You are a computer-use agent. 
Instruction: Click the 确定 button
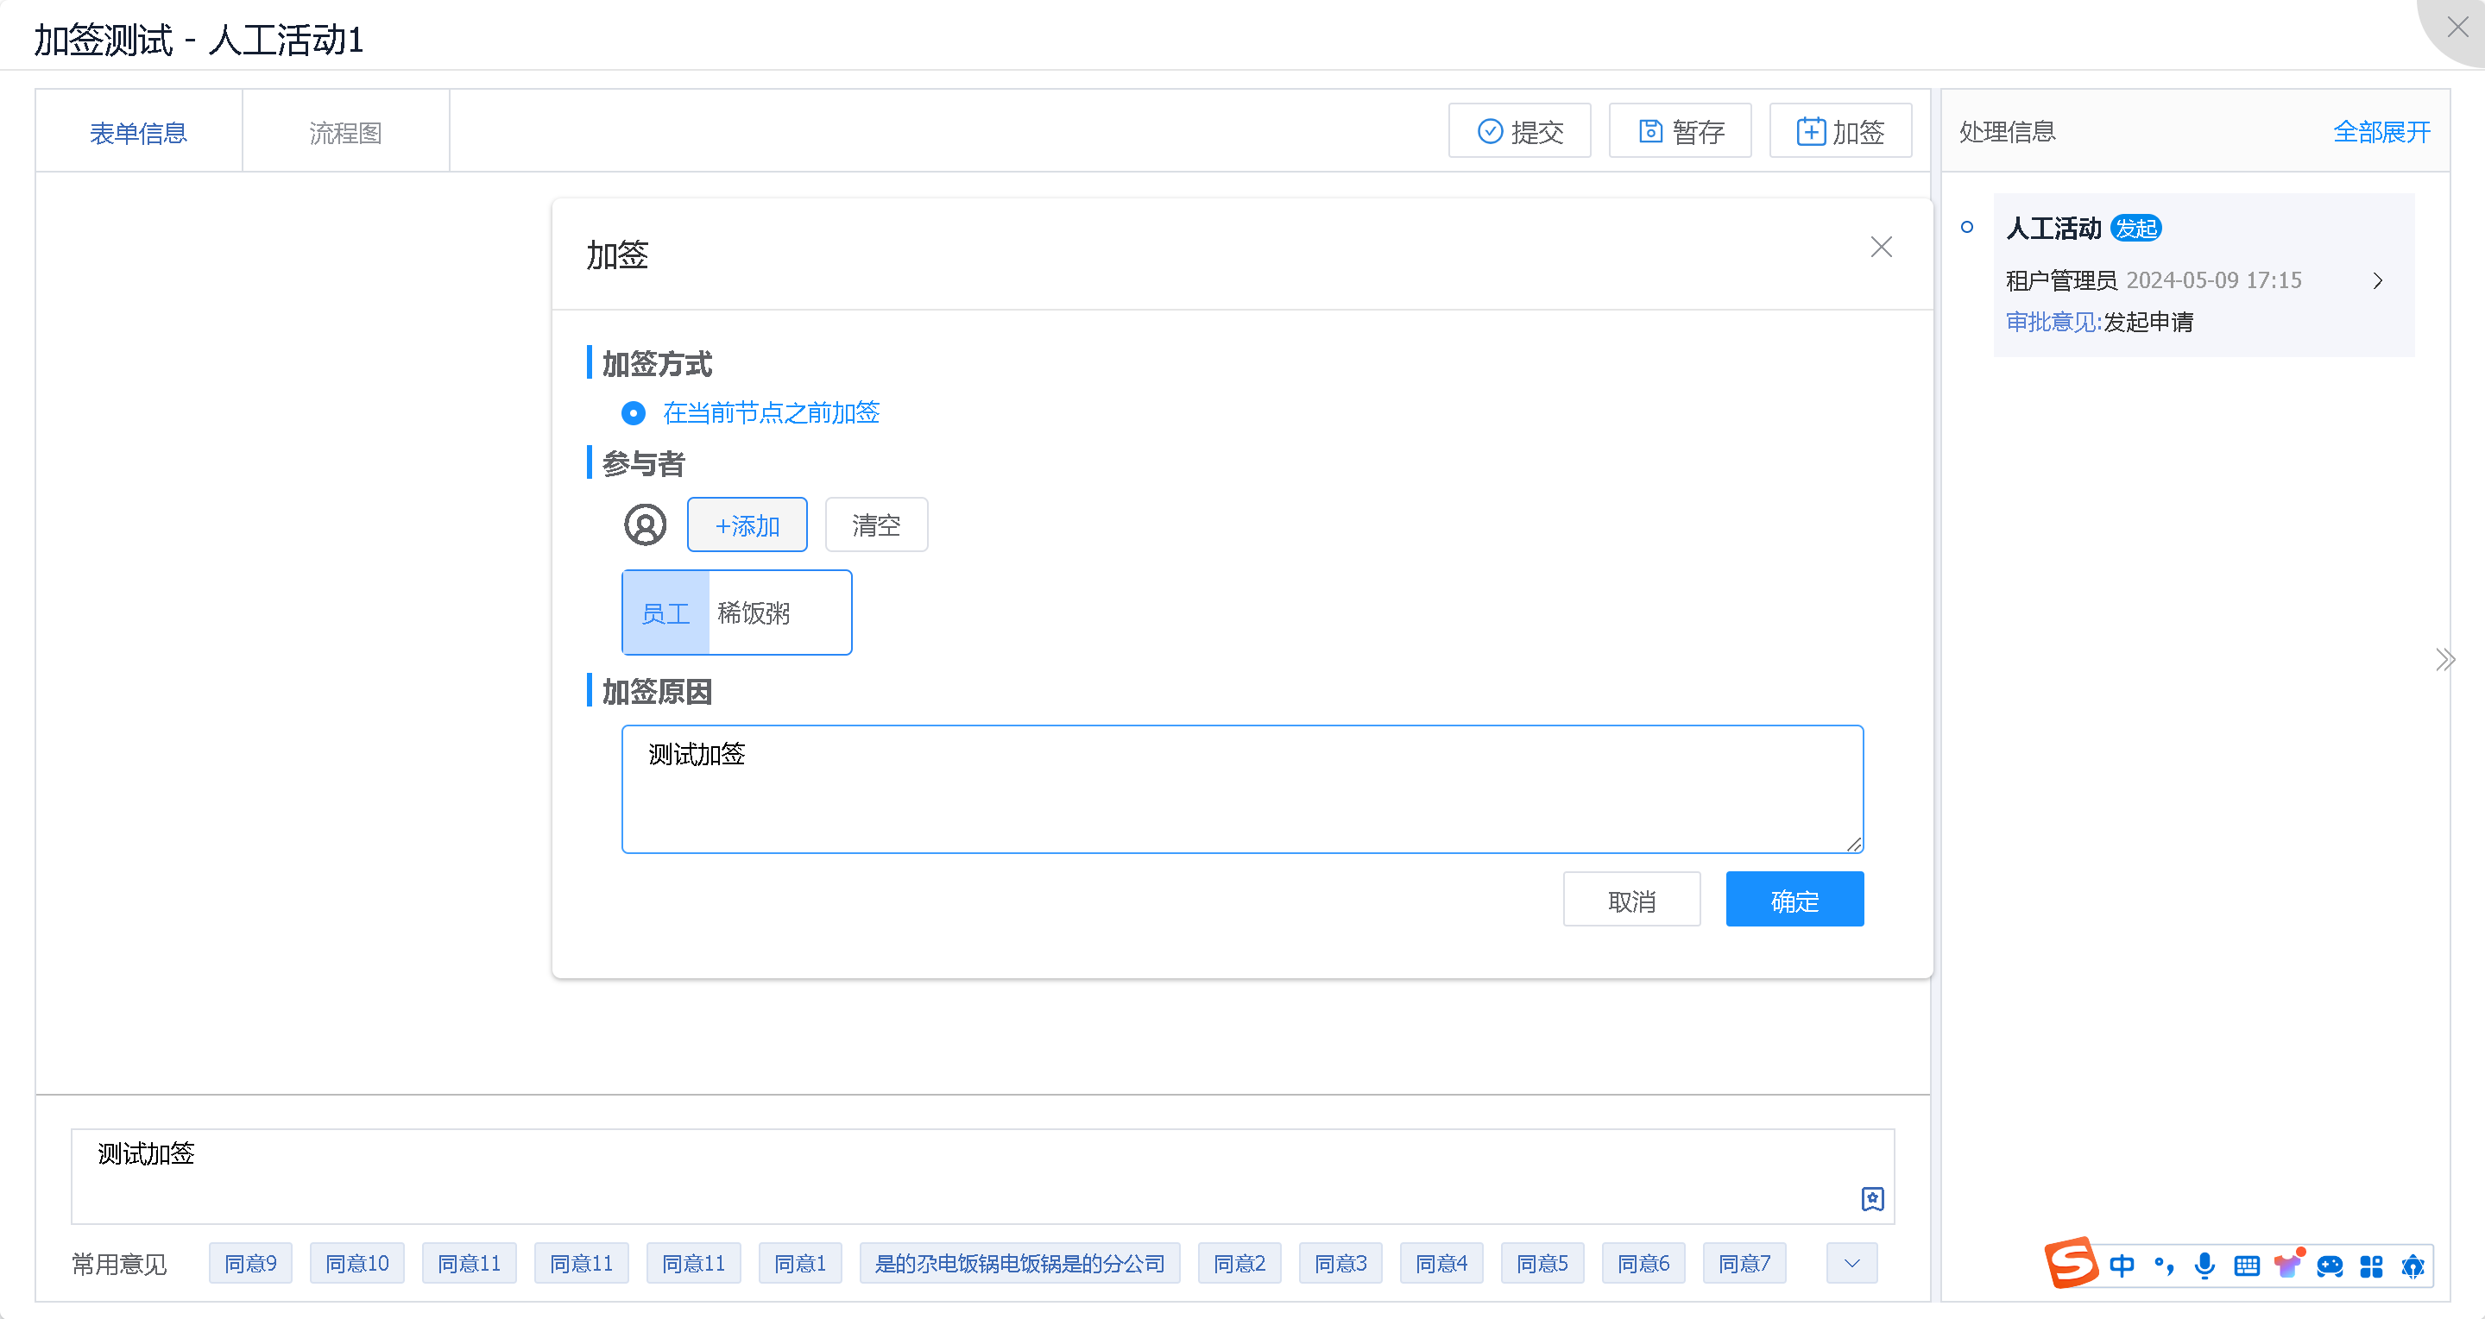1794,900
